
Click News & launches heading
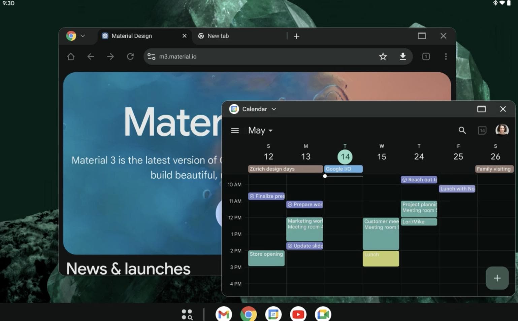pos(128,269)
